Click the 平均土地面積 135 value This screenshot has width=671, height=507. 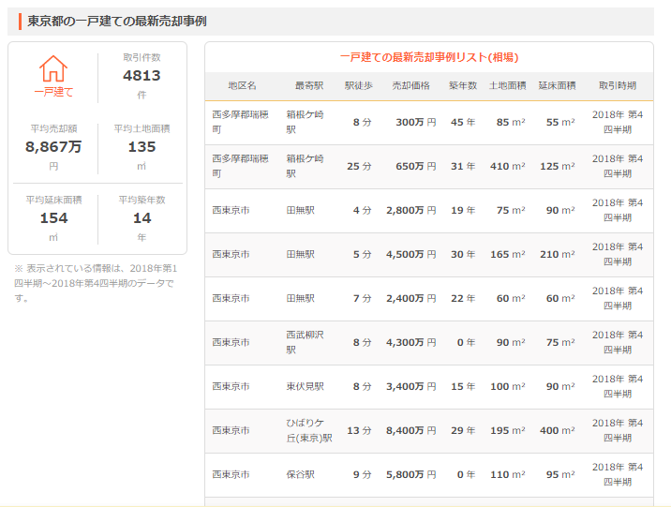[142, 147]
